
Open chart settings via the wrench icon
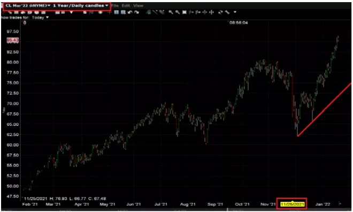pyautogui.click(x=227, y=12)
